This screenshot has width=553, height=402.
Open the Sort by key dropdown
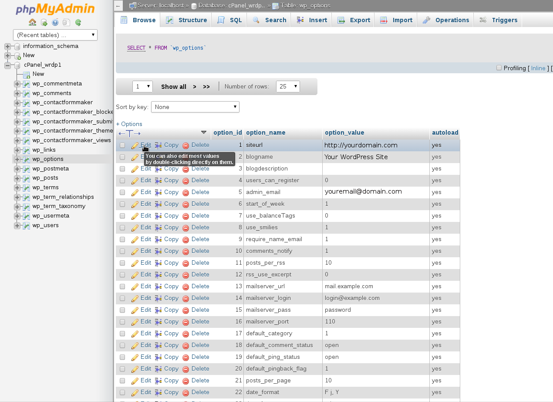195,107
